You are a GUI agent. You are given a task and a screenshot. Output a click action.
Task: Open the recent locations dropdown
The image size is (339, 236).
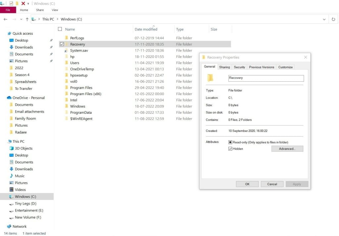pos(21,19)
